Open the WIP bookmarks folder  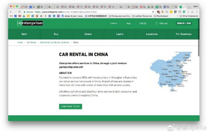click(96, 16)
